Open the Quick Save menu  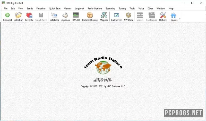55,8
